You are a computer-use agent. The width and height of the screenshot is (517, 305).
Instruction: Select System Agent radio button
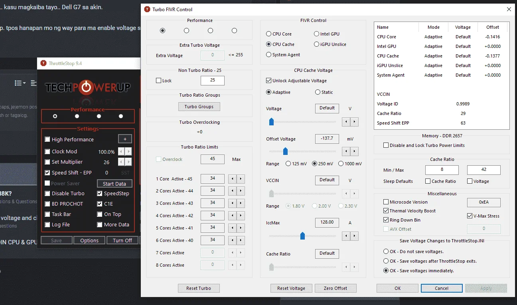[269, 55]
